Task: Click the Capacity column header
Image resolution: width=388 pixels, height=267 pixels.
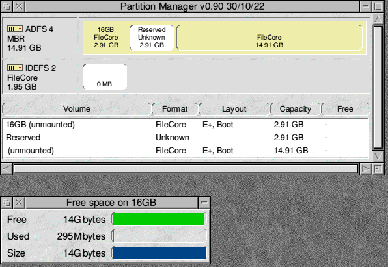Action: (x=295, y=109)
